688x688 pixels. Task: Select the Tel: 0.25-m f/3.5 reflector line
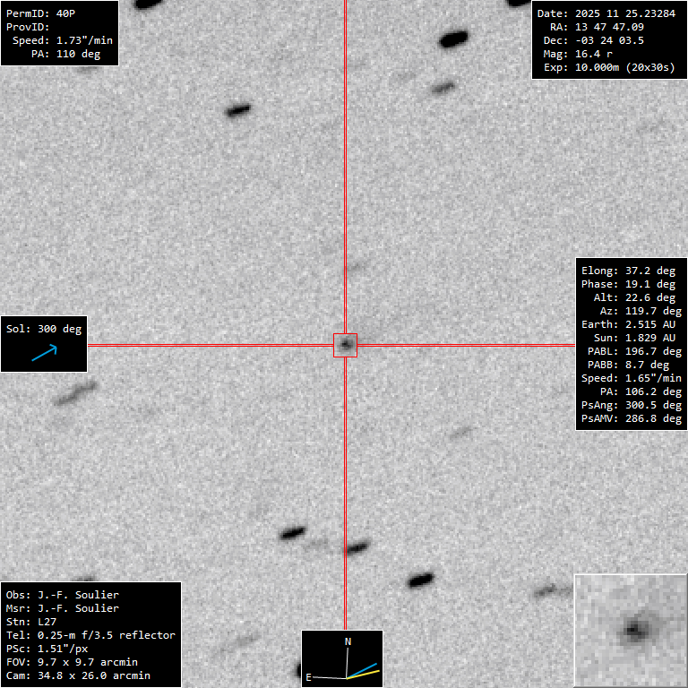coord(90,635)
